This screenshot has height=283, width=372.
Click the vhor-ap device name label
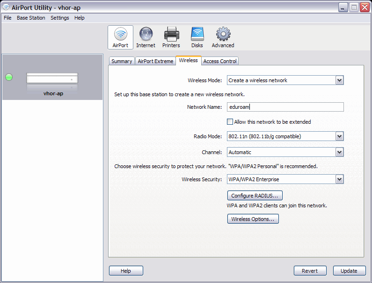[53, 93]
